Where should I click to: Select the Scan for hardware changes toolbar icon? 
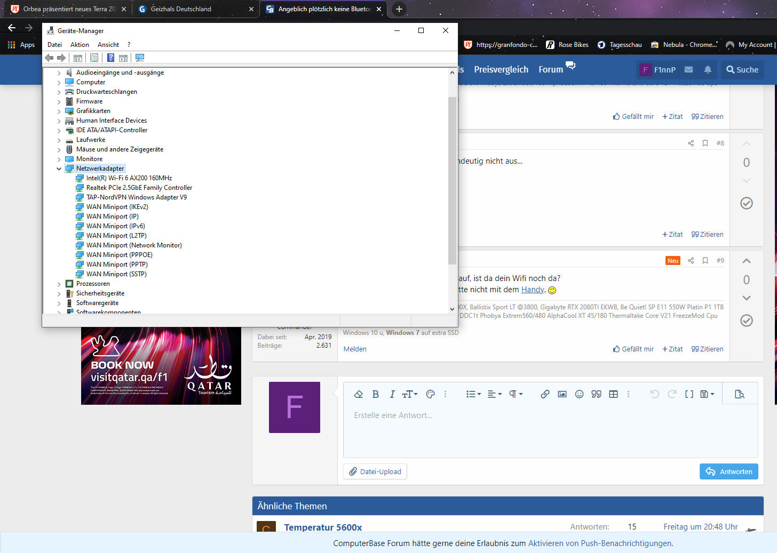[140, 58]
